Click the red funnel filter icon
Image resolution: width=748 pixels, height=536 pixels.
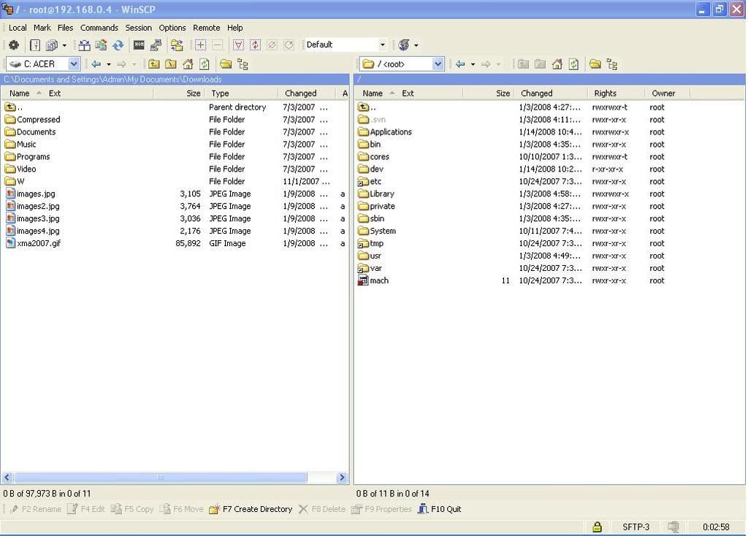(239, 45)
